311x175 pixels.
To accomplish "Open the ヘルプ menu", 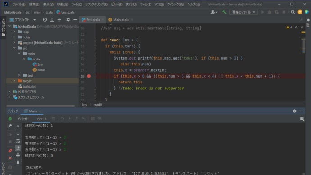I will pyautogui.click(x=193, y=4).
